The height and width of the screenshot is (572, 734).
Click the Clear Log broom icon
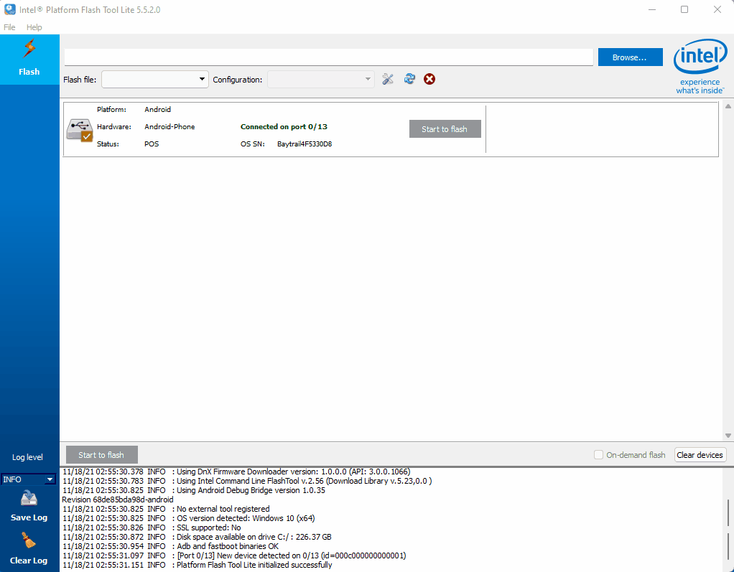point(29,541)
